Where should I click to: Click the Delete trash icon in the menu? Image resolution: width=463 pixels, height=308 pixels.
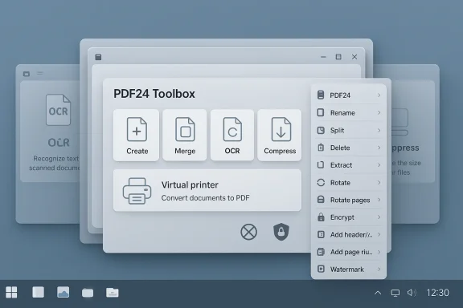pos(321,148)
